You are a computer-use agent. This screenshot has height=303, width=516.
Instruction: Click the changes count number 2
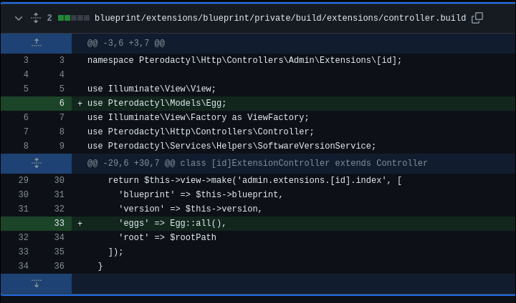coord(49,18)
